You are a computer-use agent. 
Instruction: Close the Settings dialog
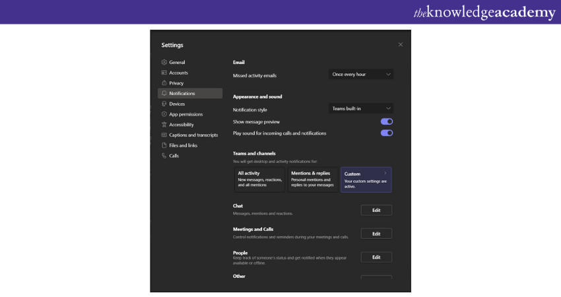[x=401, y=44]
